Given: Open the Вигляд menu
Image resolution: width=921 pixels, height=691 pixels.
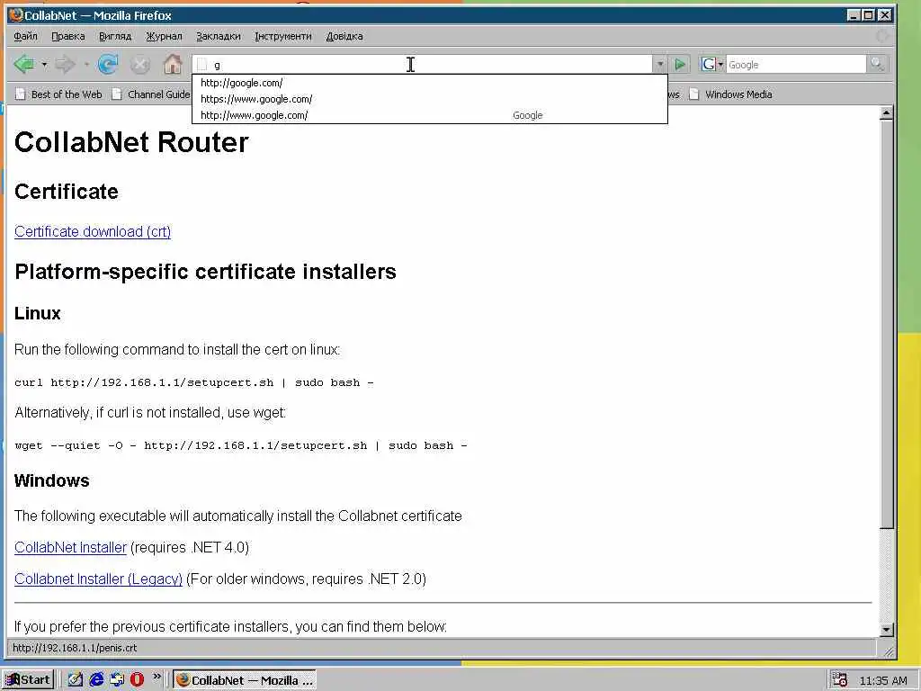Looking at the screenshot, I should pos(115,36).
